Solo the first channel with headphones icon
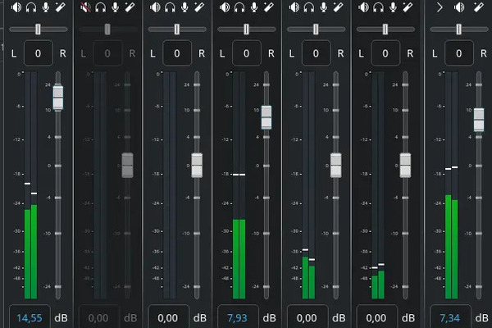The width and height of the screenshot is (492, 328). [30, 8]
